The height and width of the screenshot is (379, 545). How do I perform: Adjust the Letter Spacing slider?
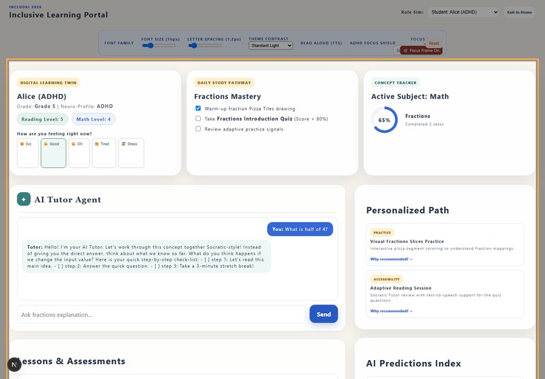pos(205,45)
